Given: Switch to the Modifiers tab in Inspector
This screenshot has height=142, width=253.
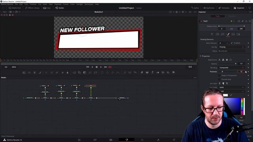Looking at the screenshot, I should (232, 16).
